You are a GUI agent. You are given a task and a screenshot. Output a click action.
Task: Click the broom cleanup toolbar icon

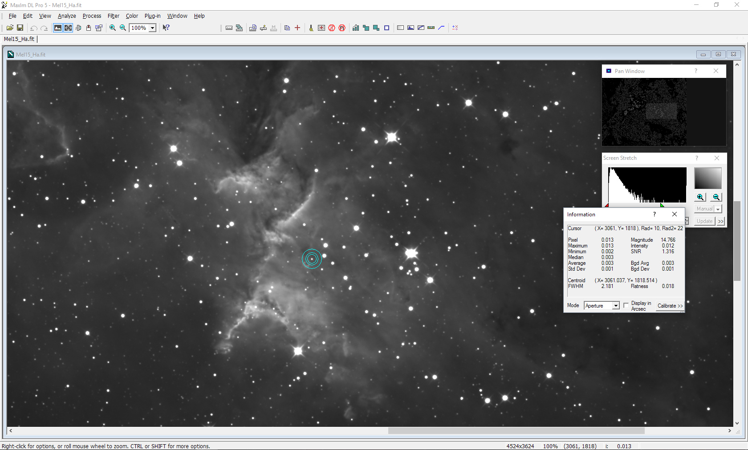(311, 28)
